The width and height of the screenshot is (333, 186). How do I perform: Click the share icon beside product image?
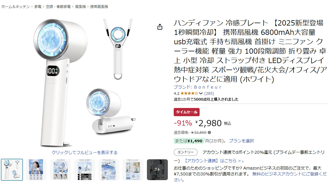160,27
